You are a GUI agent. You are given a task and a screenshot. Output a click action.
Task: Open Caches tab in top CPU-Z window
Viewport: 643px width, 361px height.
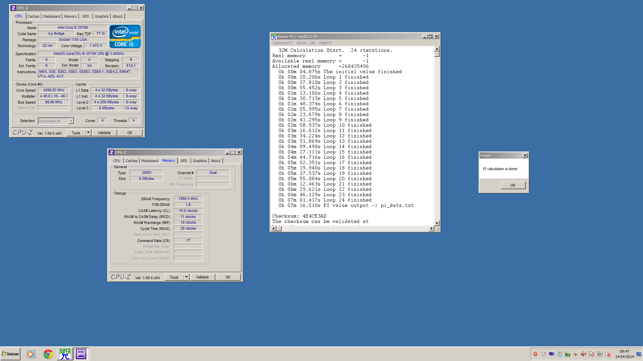pos(33,16)
